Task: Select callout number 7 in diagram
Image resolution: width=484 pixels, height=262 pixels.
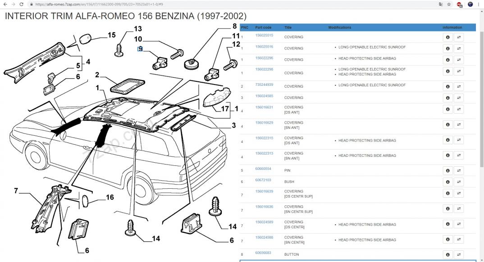Action: click(16, 191)
